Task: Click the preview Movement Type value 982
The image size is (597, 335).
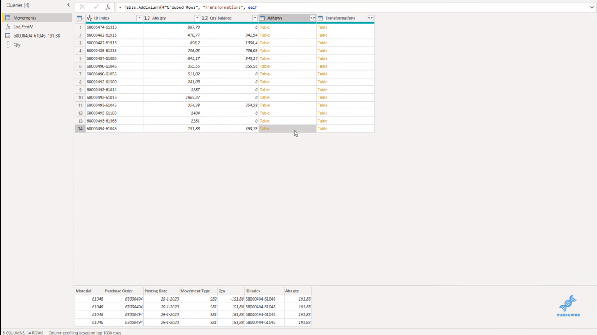Action: (213, 299)
